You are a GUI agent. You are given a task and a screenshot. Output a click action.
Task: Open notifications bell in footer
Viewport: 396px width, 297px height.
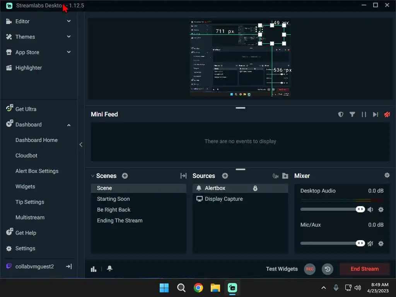pos(109,268)
